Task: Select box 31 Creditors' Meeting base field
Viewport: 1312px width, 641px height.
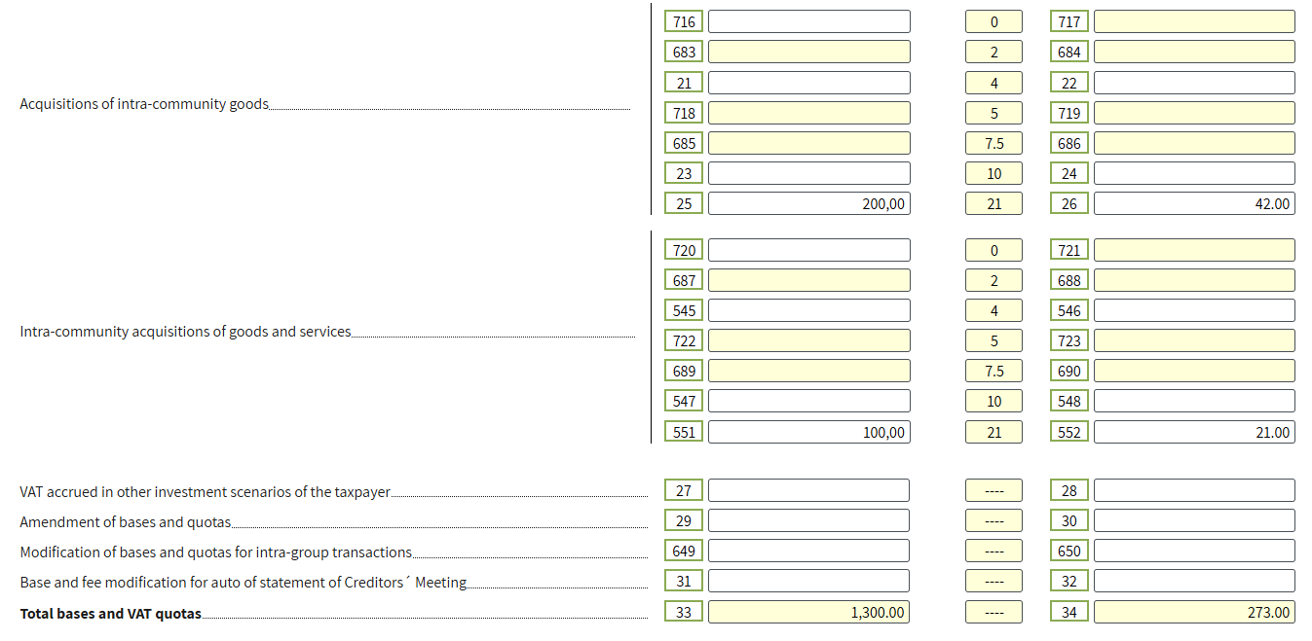Action: [808, 582]
